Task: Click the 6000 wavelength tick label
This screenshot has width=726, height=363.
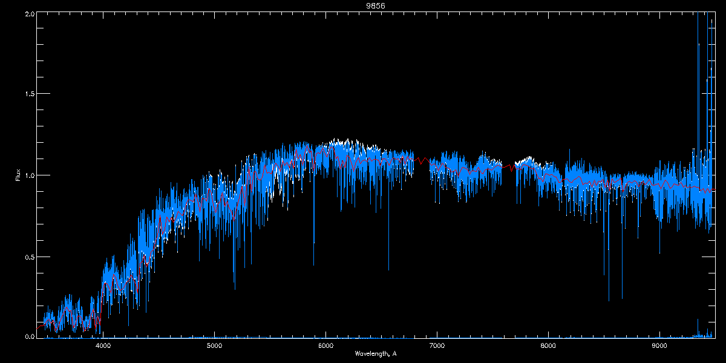Action: tap(325, 345)
